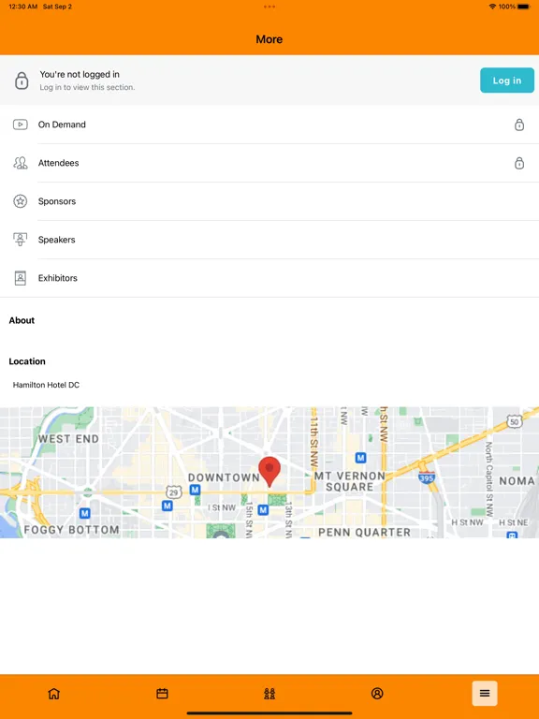Select the hamburger More tab
The width and height of the screenshot is (539, 719).
(x=485, y=694)
